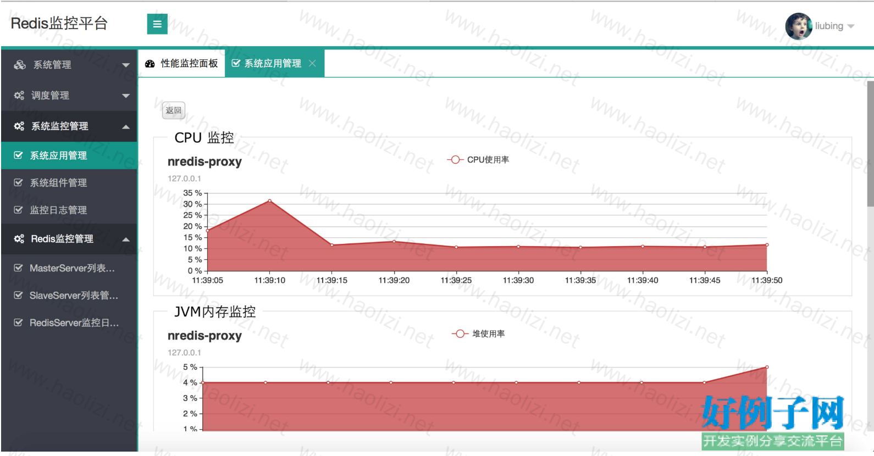Screen dimensions: 874x456
Task: Click the liubing user avatar
Action: click(798, 26)
